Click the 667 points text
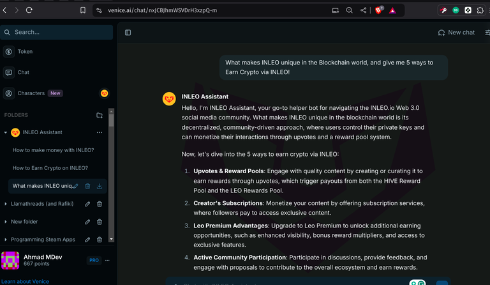Viewport: 490px width, 285px height. pos(36,264)
